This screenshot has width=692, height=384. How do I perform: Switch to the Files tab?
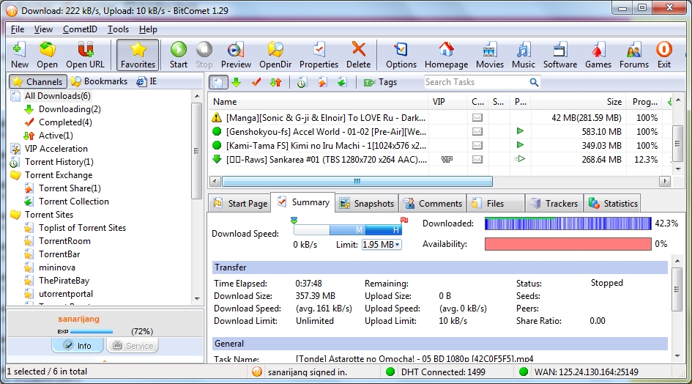click(495, 203)
